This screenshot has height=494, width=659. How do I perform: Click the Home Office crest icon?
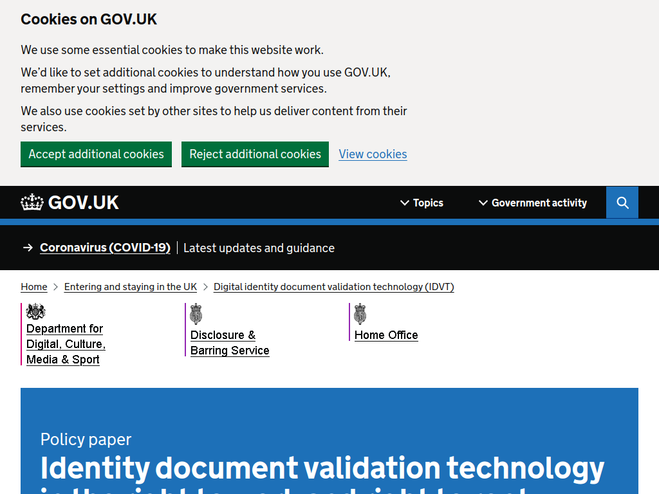pyautogui.click(x=360, y=314)
